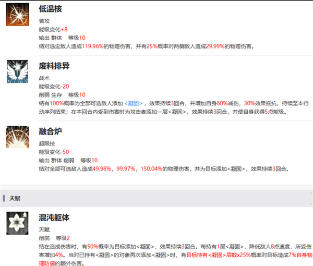The image size is (313, 266).
Task: Click the 普攻 type label under 低温核
Action: (x=44, y=21)
